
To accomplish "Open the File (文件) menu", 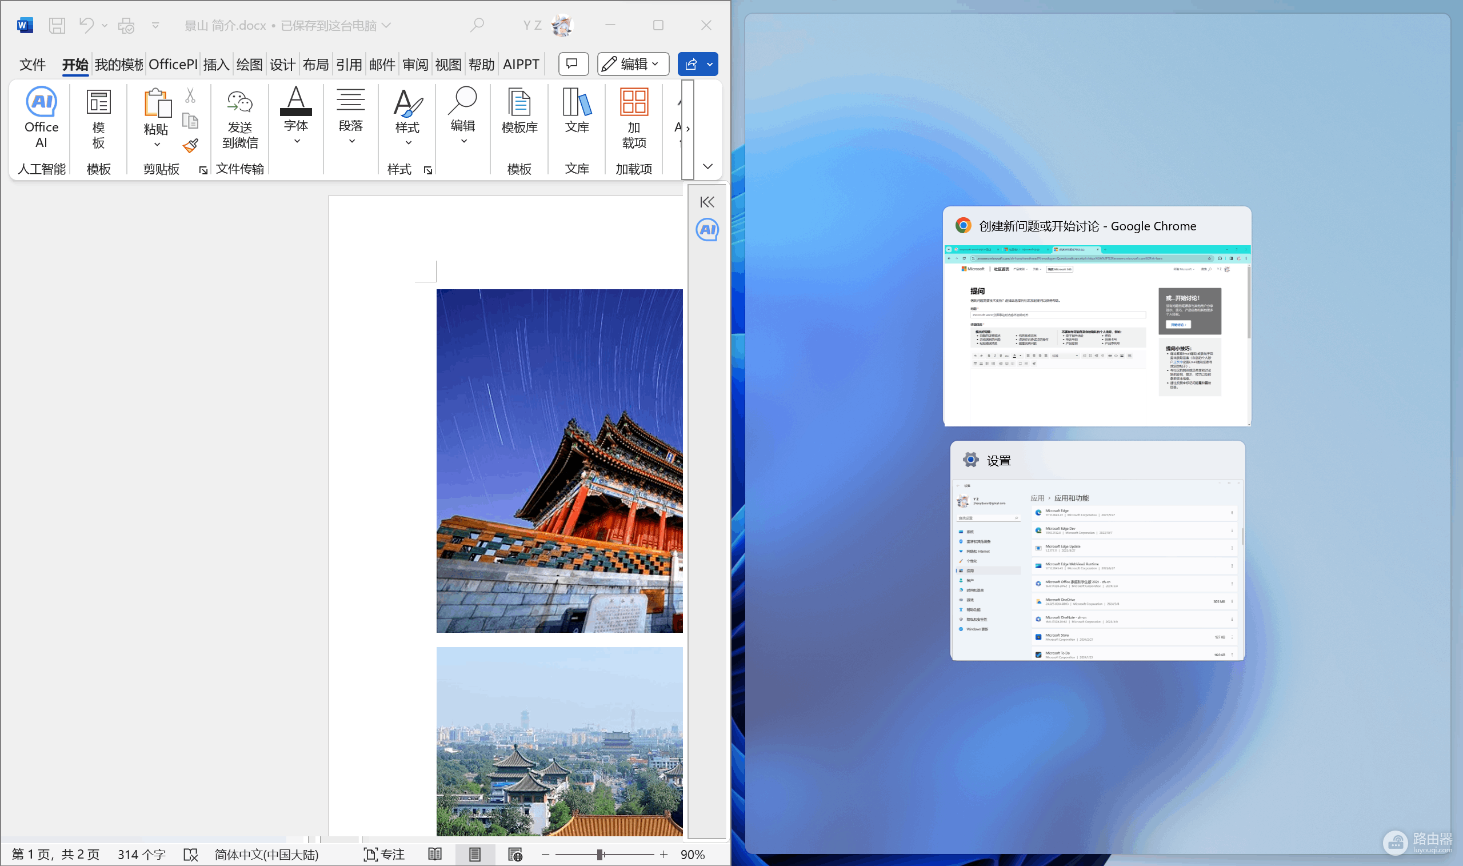I will tap(32, 64).
